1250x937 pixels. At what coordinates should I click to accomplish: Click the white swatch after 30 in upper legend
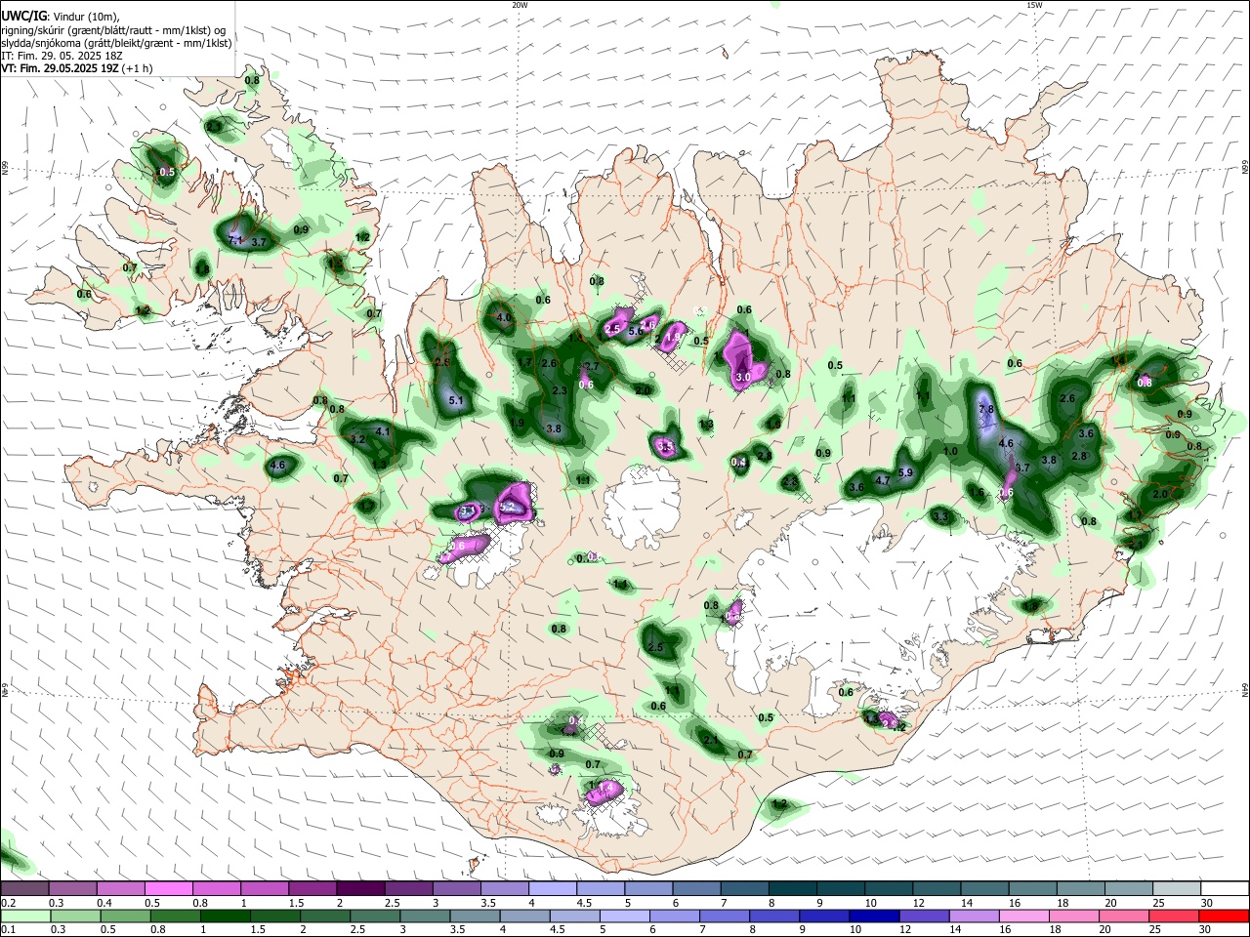point(1224,888)
